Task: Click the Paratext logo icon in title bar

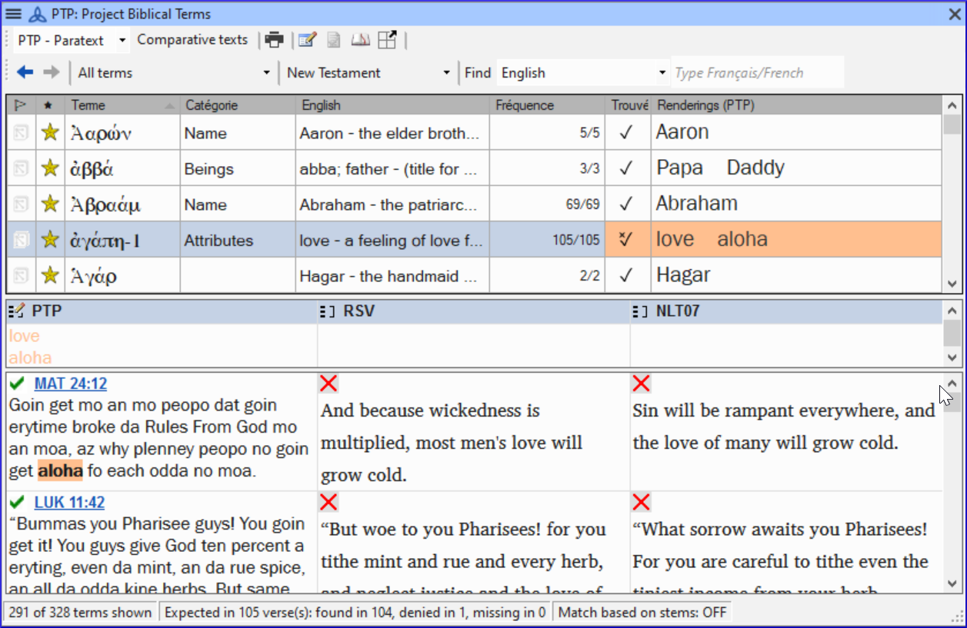Action: pyautogui.click(x=37, y=14)
